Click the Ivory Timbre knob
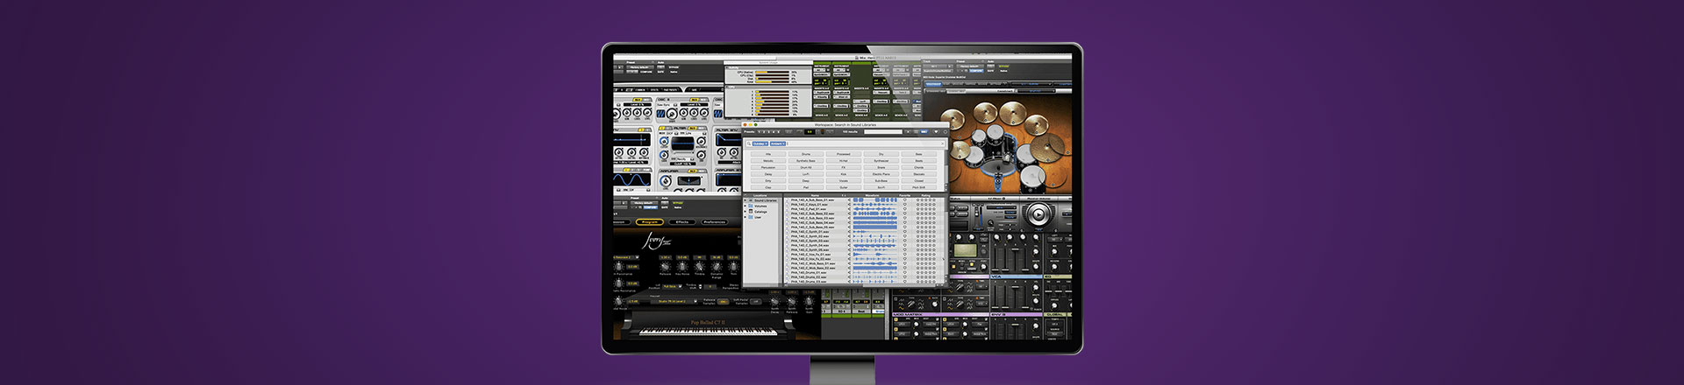The width and height of the screenshot is (1684, 385). [x=699, y=267]
